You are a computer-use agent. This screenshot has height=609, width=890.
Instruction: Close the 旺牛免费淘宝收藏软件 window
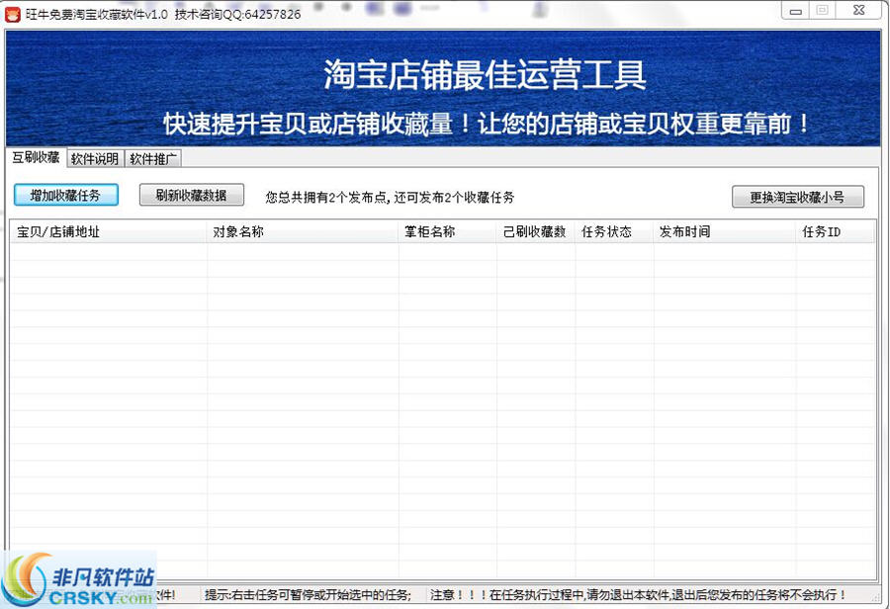[858, 11]
